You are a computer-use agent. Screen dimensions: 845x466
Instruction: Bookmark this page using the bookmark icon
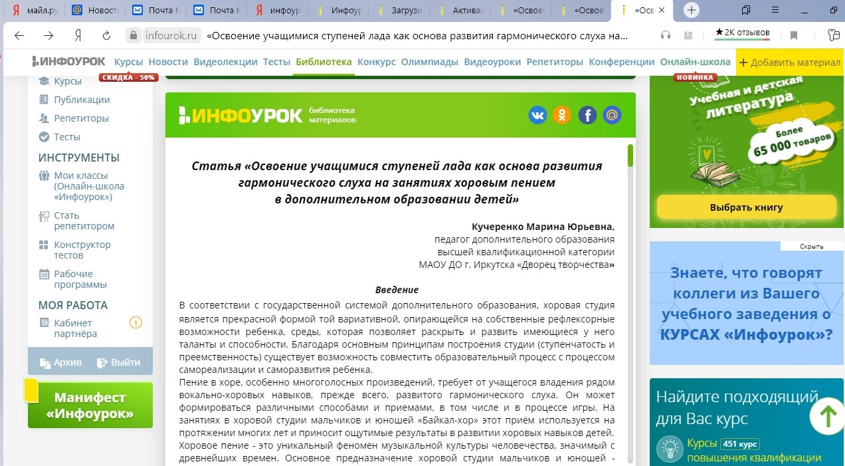[x=793, y=35]
